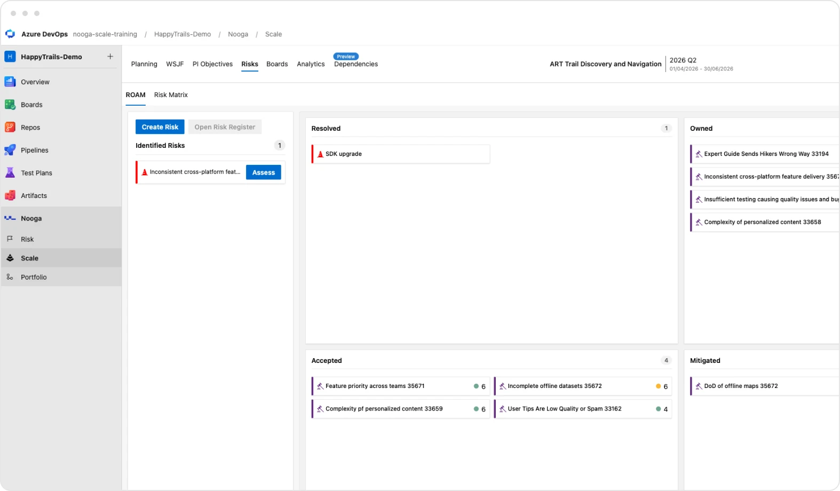Switch to the Analytics tab
Viewport: 840px width, 491px height.
click(x=311, y=64)
